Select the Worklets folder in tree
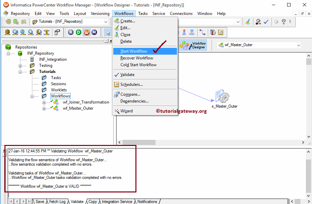This screenshot has height=204, width=312. 59,90
